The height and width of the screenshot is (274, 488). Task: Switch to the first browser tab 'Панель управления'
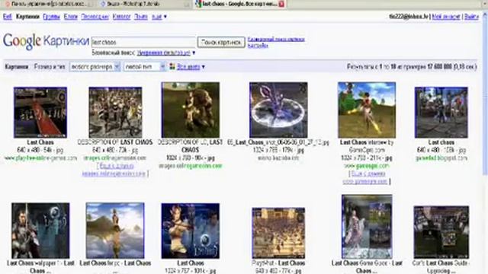(48, 4)
